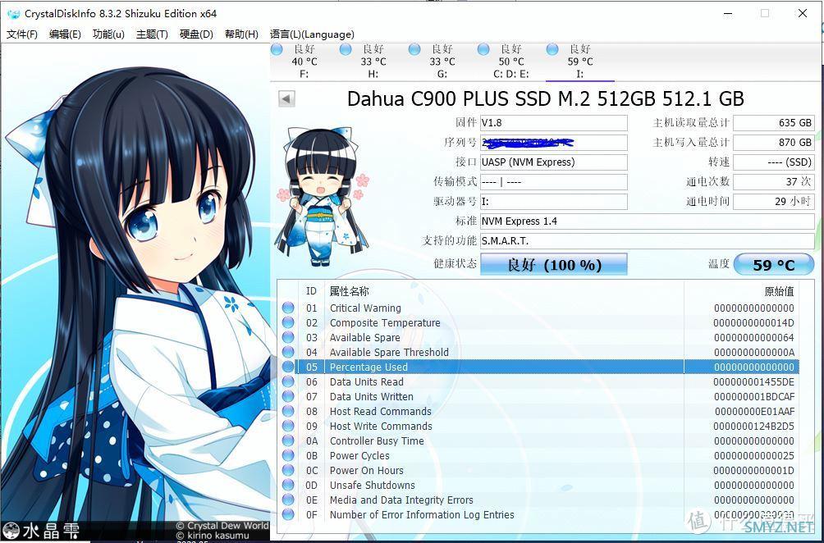Select the Available Spare Threshold attribute name
The image size is (824, 543).
tap(389, 353)
